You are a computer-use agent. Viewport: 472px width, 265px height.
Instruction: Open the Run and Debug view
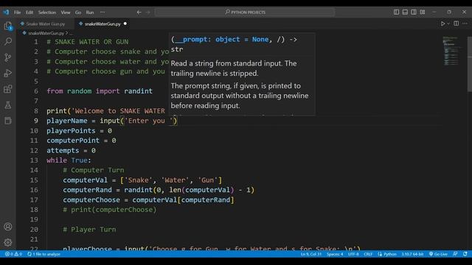(8, 73)
